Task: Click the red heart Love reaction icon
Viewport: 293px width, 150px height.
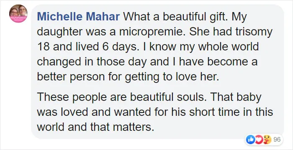Action: [259, 140]
